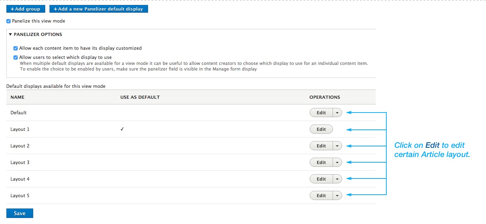The width and height of the screenshot is (486, 224).
Task: Expand operations dropdown for Layout 2
Action: pos(337,146)
